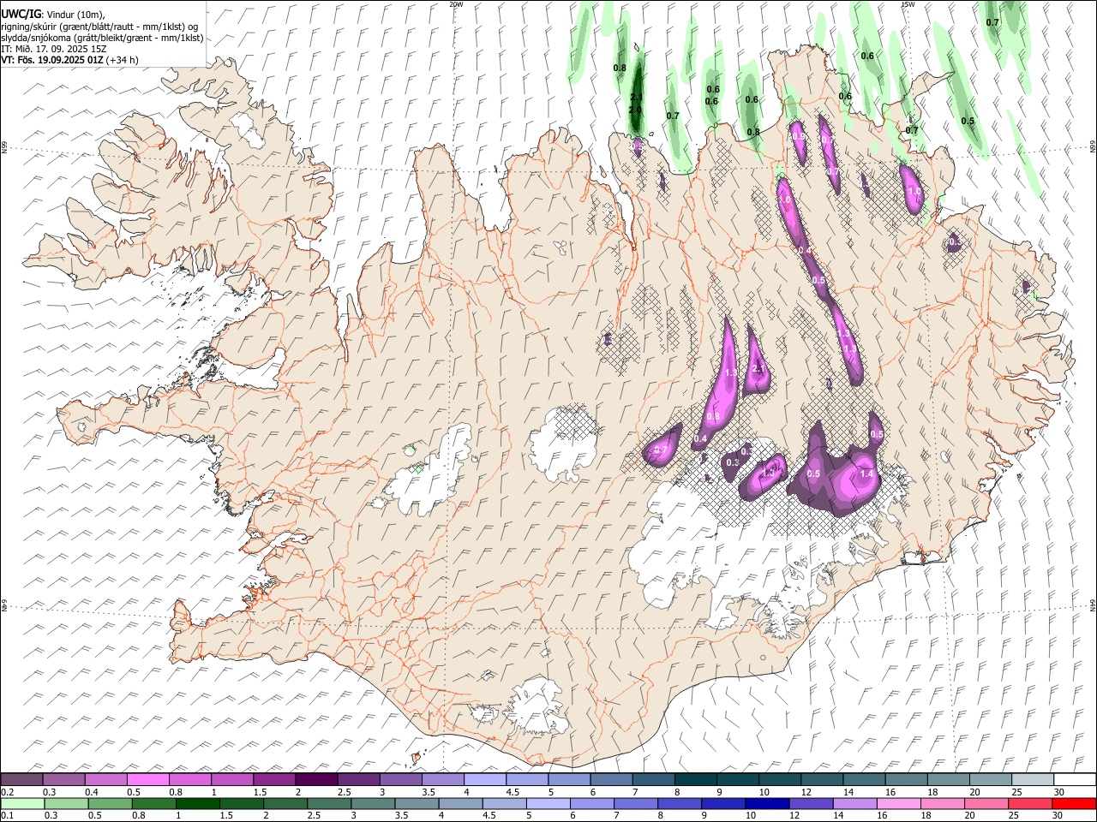1097x822 pixels.
Task: Click the '(+34 h)' forecast offset text
Action: [x=123, y=60]
